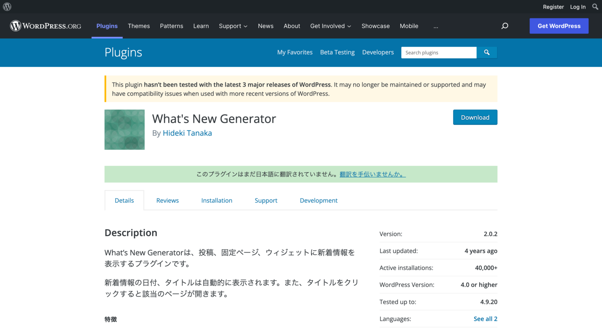The image size is (602, 330).
Task: Open author Hideki Tanaka's profile link
Action: (187, 133)
